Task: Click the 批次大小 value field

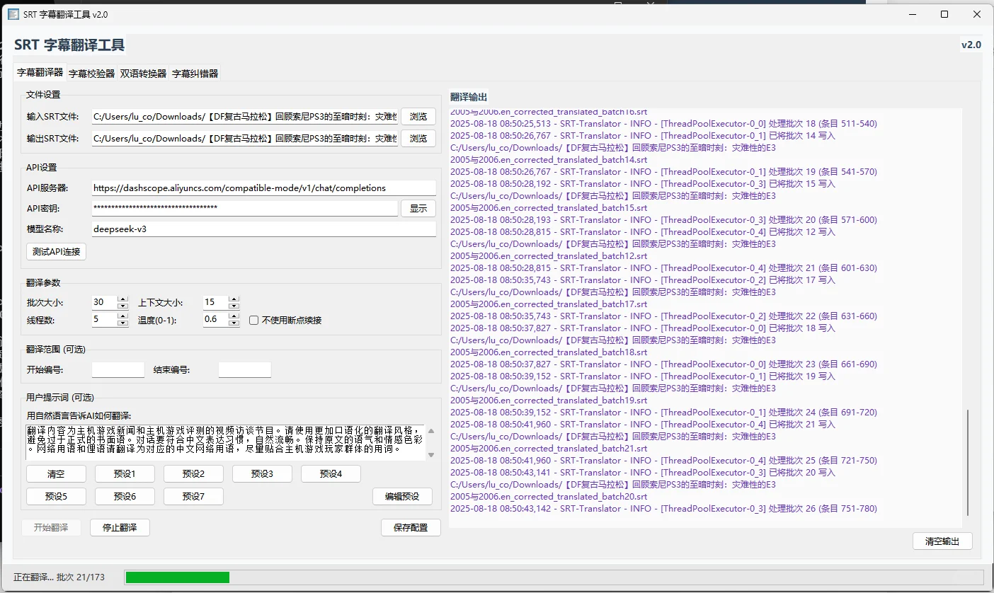Action: tap(104, 302)
